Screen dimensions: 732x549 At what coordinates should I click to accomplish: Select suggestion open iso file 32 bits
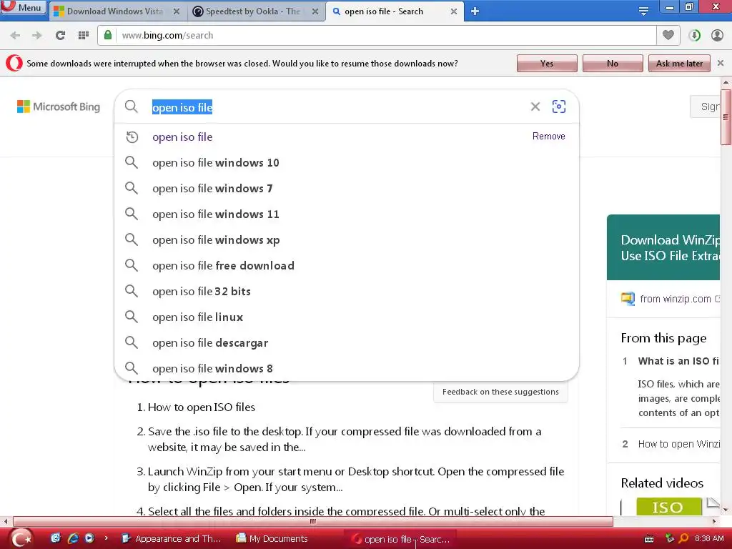(x=347, y=291)
